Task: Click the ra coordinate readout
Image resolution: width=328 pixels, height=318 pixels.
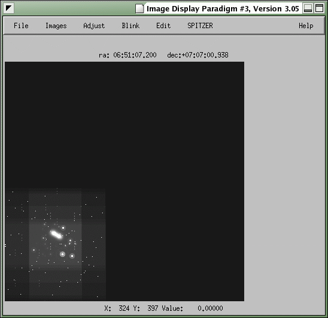Action: pos(127,55)
